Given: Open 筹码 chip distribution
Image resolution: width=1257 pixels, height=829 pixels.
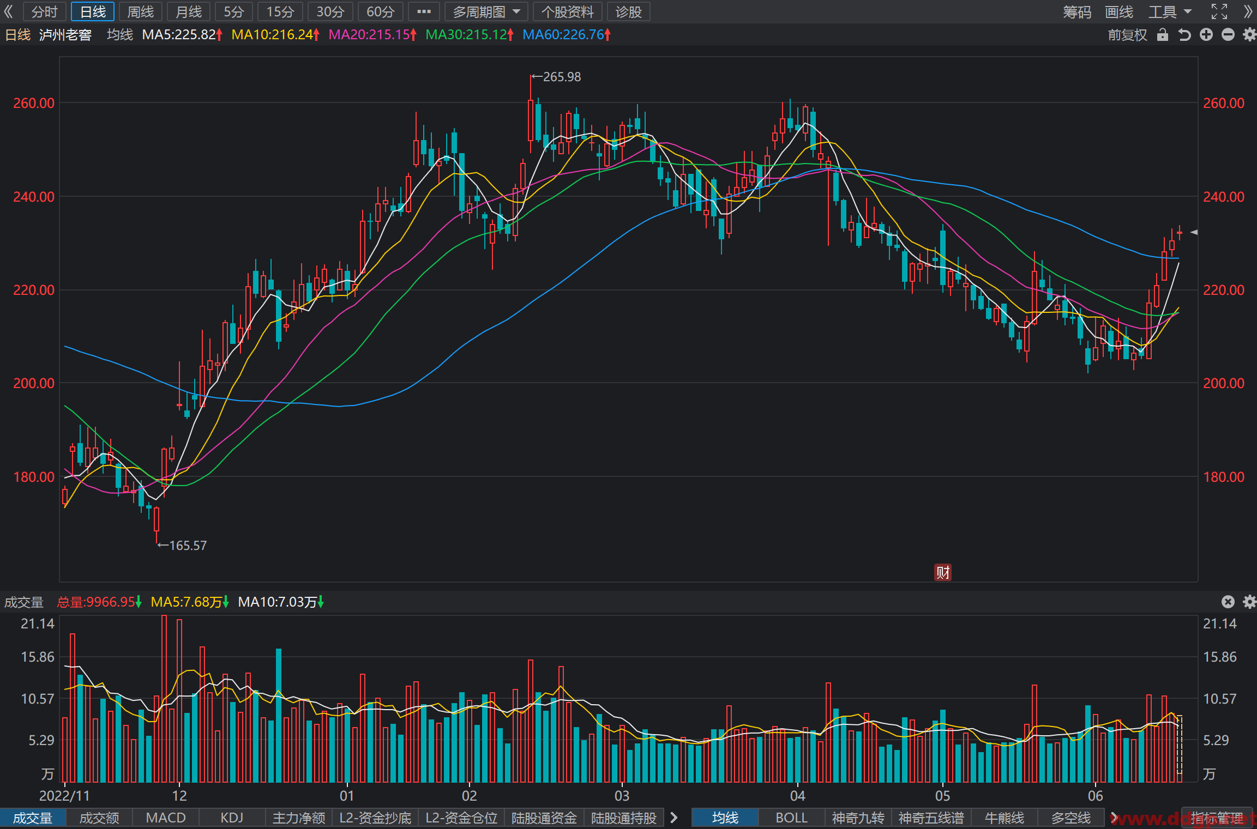Looking at the screenshot, I should click(1077, 11).
